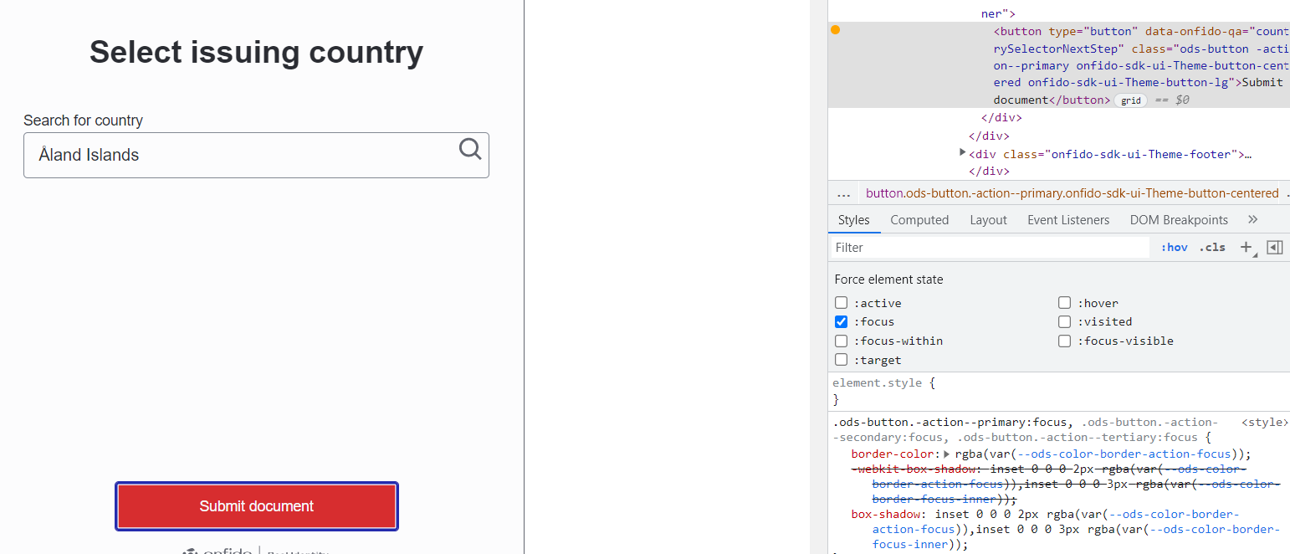Select button.ods-button breadcrumb in DevTools
The width and height of the screenshot is (1290, 554).
(1072, 193)
